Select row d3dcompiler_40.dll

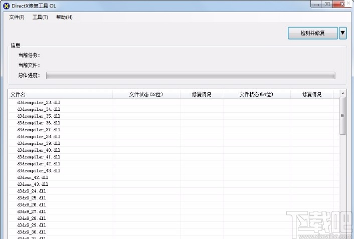pyautogui.click(x=174, y=150)
